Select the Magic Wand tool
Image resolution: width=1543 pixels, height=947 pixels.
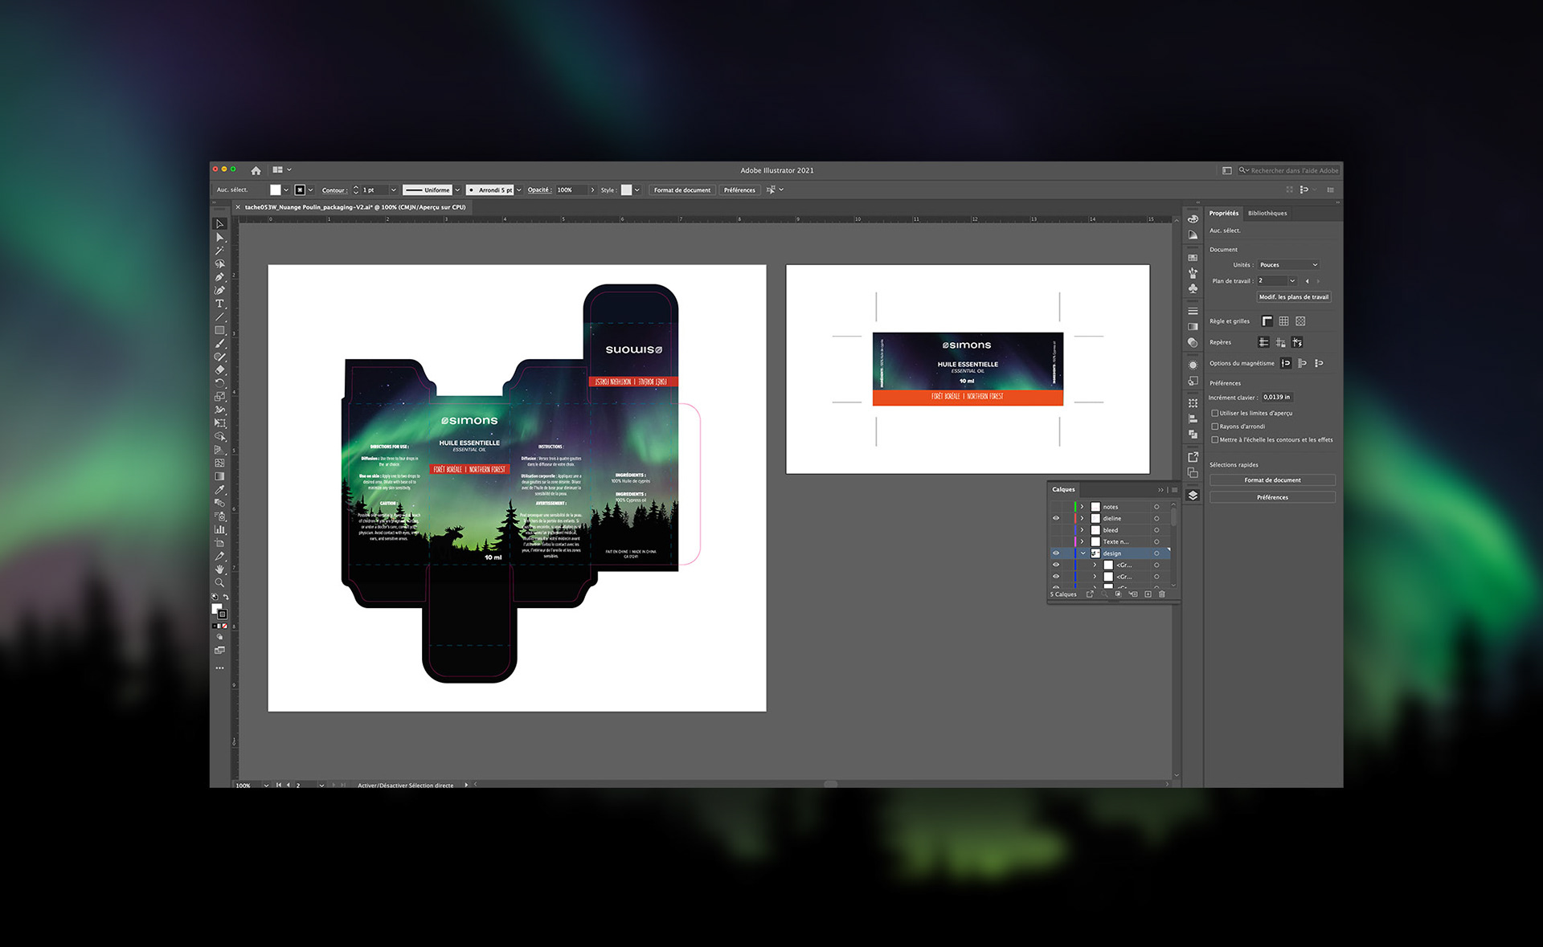click(219, 251)
